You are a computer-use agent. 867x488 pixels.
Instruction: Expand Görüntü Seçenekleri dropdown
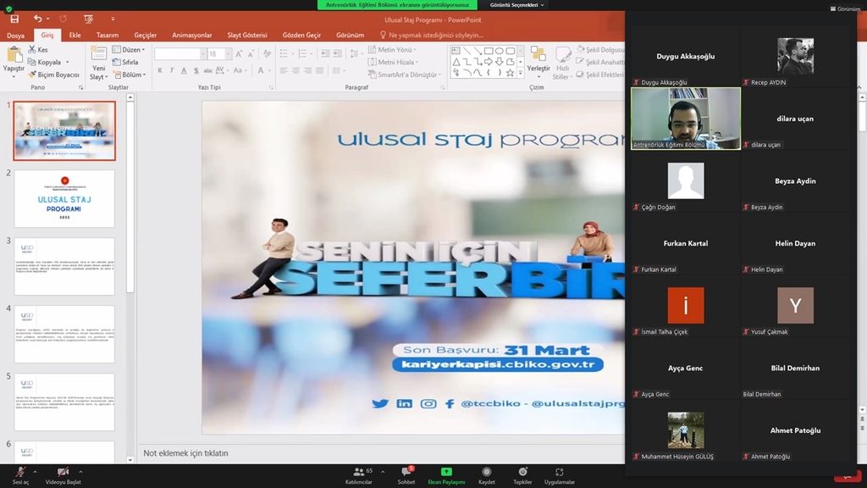[x=516, y=4]
